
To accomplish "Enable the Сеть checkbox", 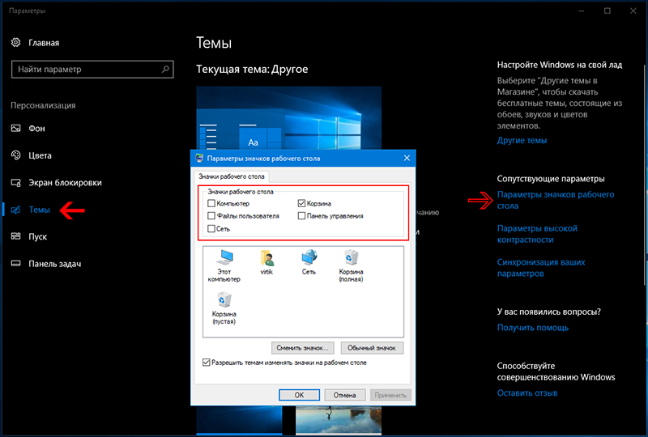I will (x=211, y=228).
